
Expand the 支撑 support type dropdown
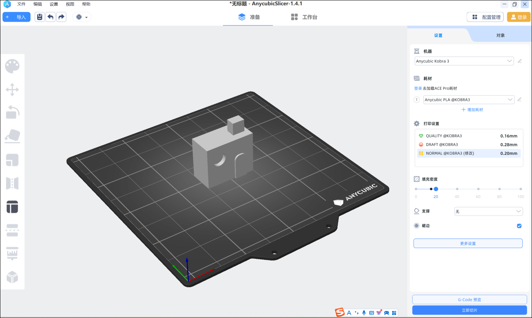coord(488,211)
